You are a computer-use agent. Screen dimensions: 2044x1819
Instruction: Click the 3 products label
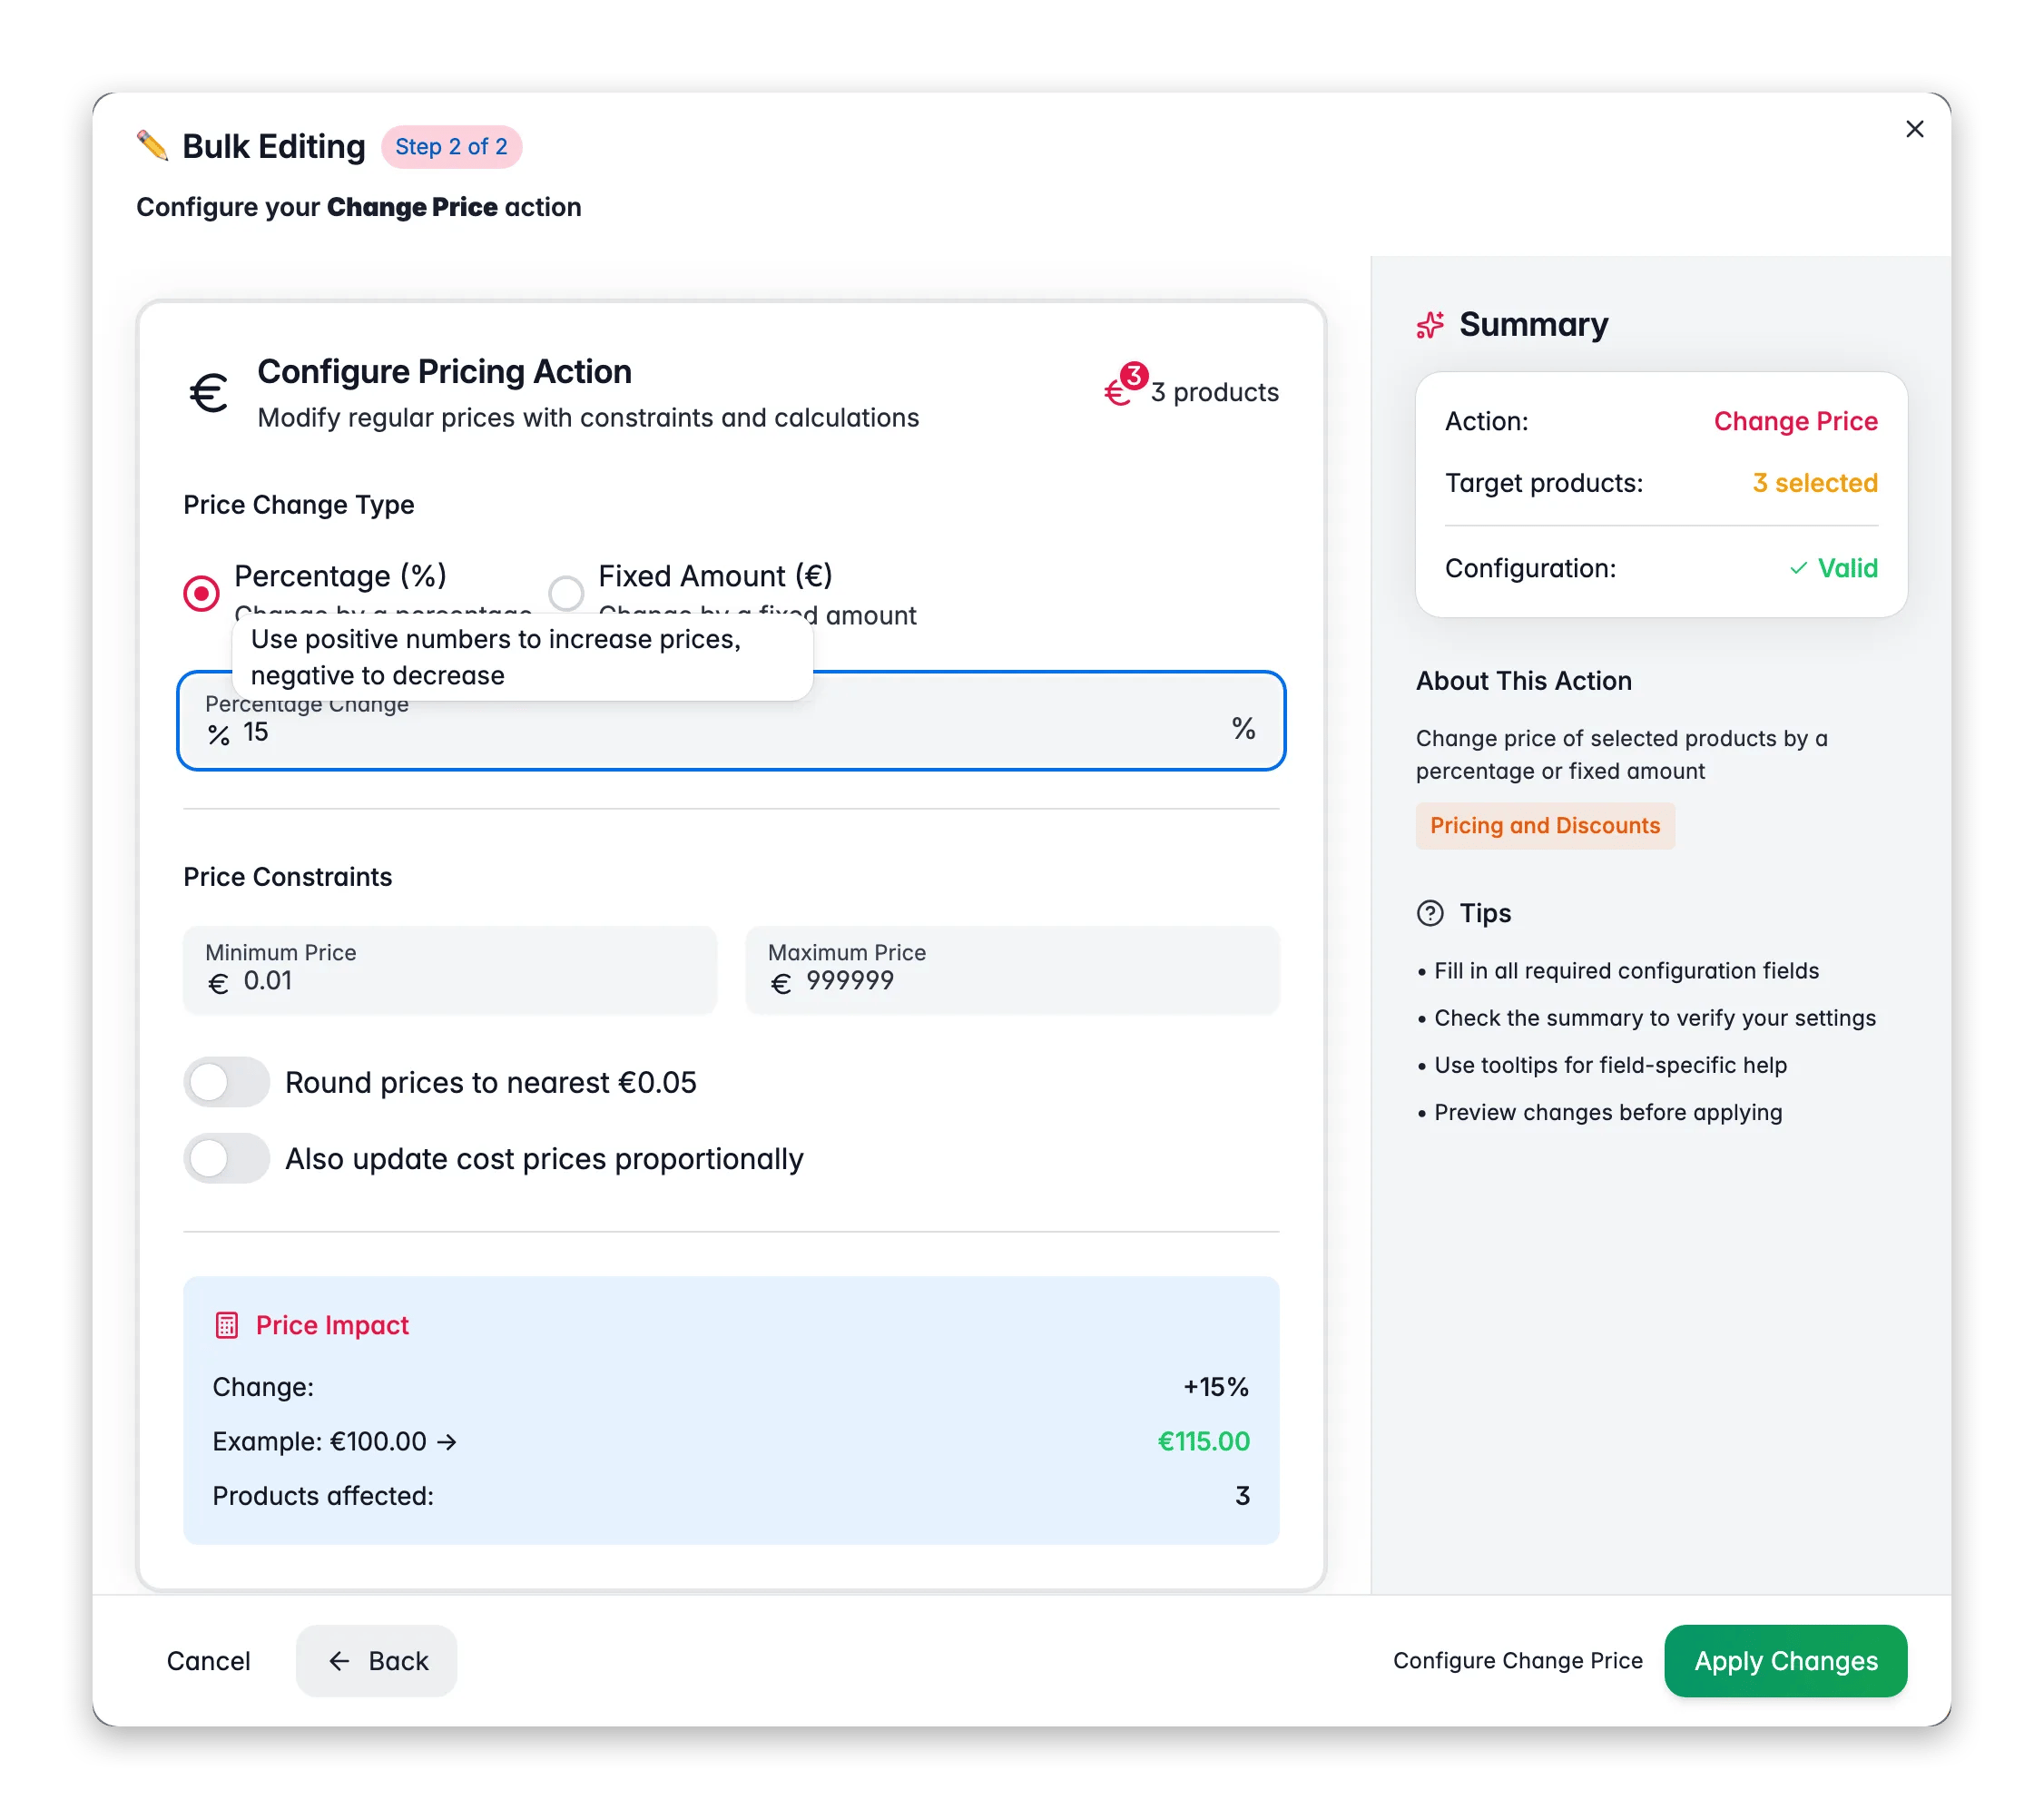(1214, 392)
